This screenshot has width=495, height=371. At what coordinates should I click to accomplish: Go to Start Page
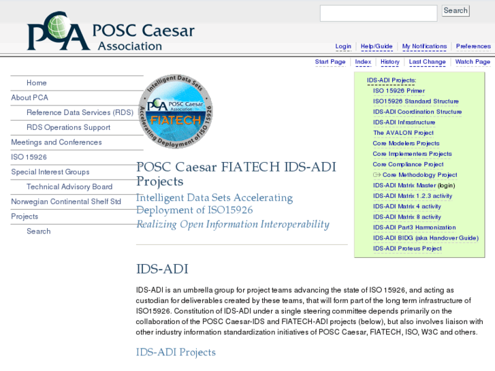(x=330, y=62)
